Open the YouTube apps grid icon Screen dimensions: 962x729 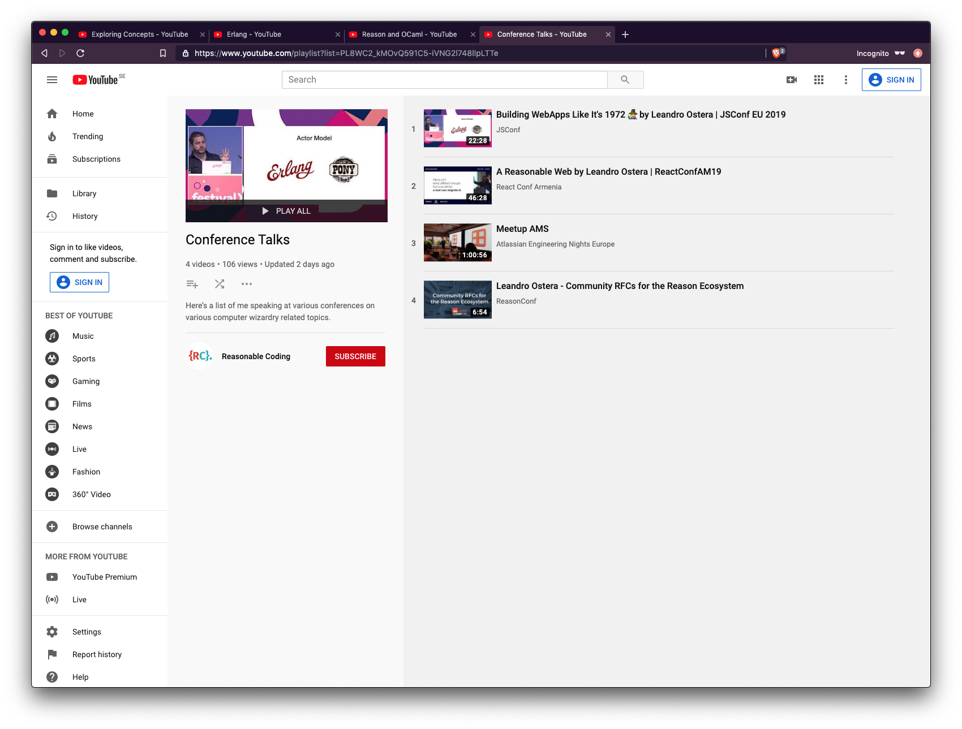pos(819,80)
